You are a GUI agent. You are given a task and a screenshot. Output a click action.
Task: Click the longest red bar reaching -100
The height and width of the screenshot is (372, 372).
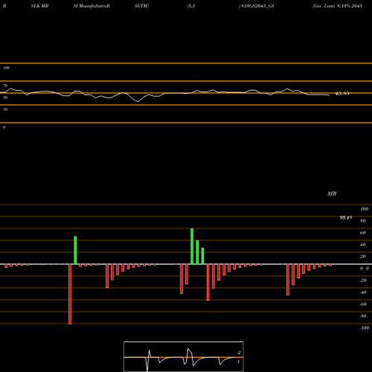click(70, 294)
